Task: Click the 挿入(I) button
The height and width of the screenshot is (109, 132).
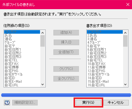Action: tap(66, 42)
